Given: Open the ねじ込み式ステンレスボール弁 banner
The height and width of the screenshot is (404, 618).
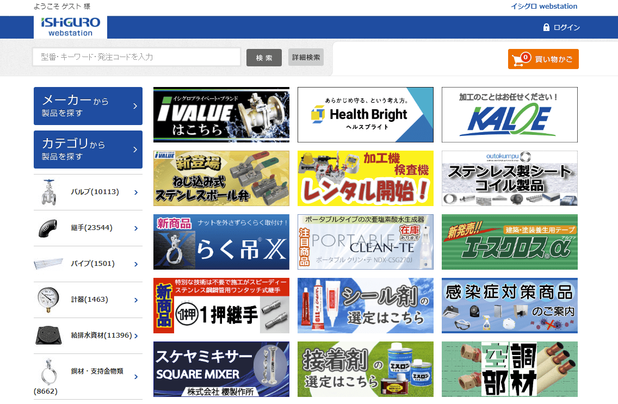Looking at the screenshot, I should point(221,178).
